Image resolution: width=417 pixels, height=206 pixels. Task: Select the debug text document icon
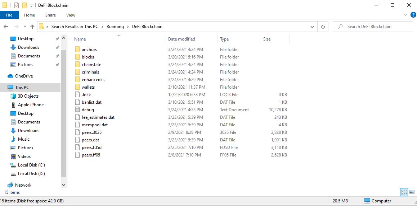click(77, 109)
